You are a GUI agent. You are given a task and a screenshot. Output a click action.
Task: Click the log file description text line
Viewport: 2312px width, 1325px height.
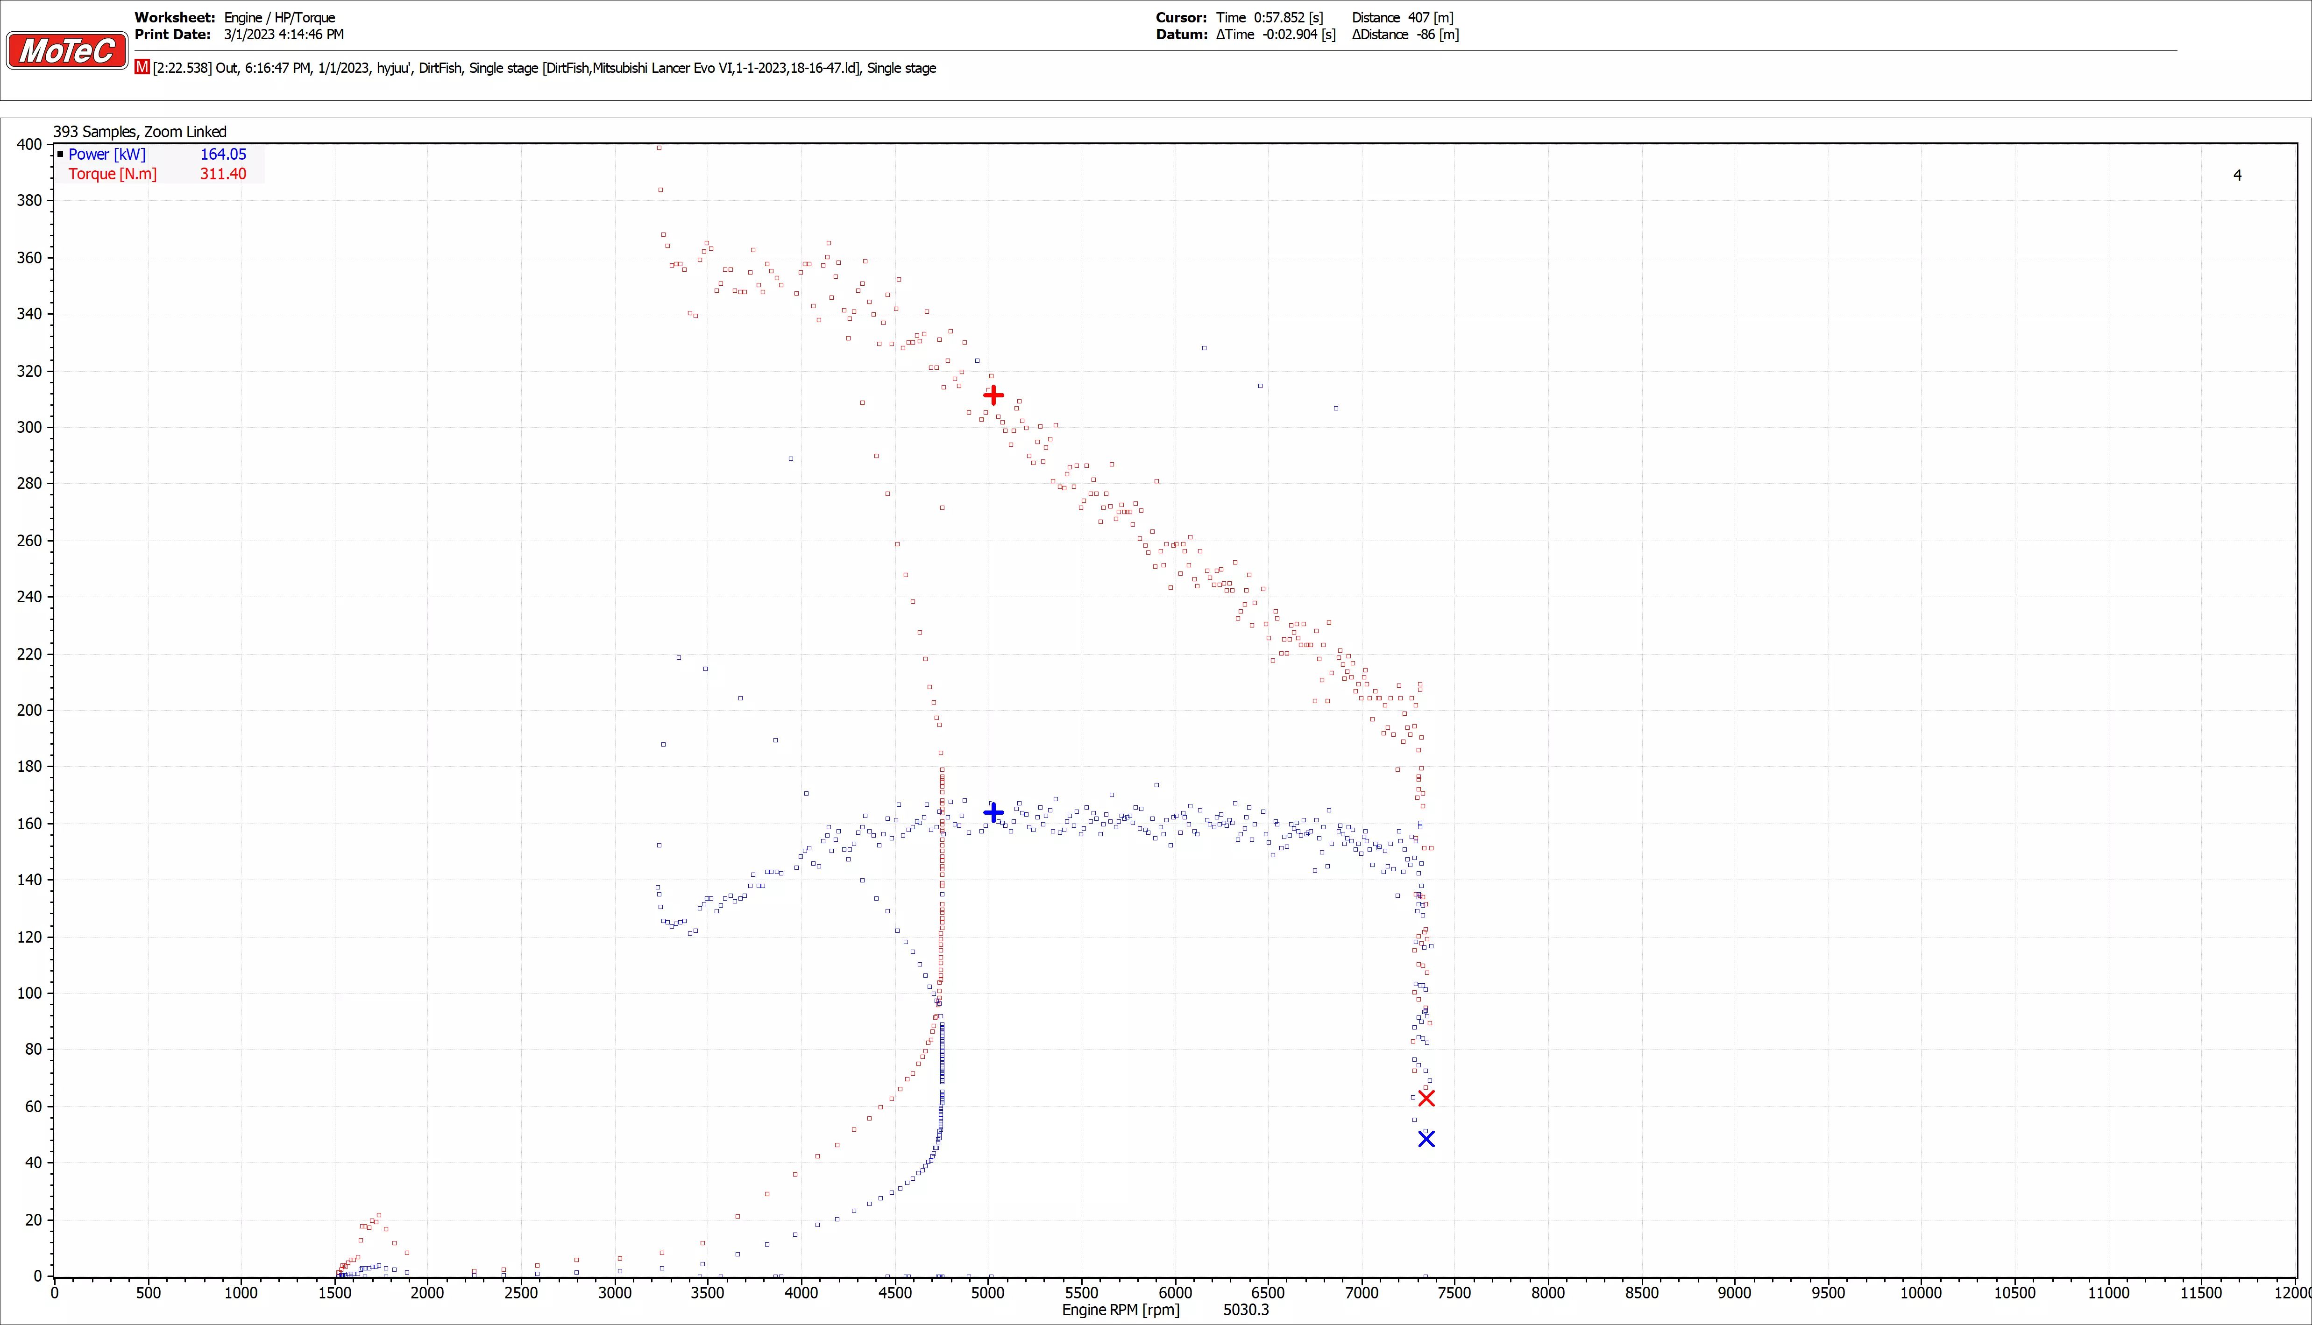click(x=544, y=68)
